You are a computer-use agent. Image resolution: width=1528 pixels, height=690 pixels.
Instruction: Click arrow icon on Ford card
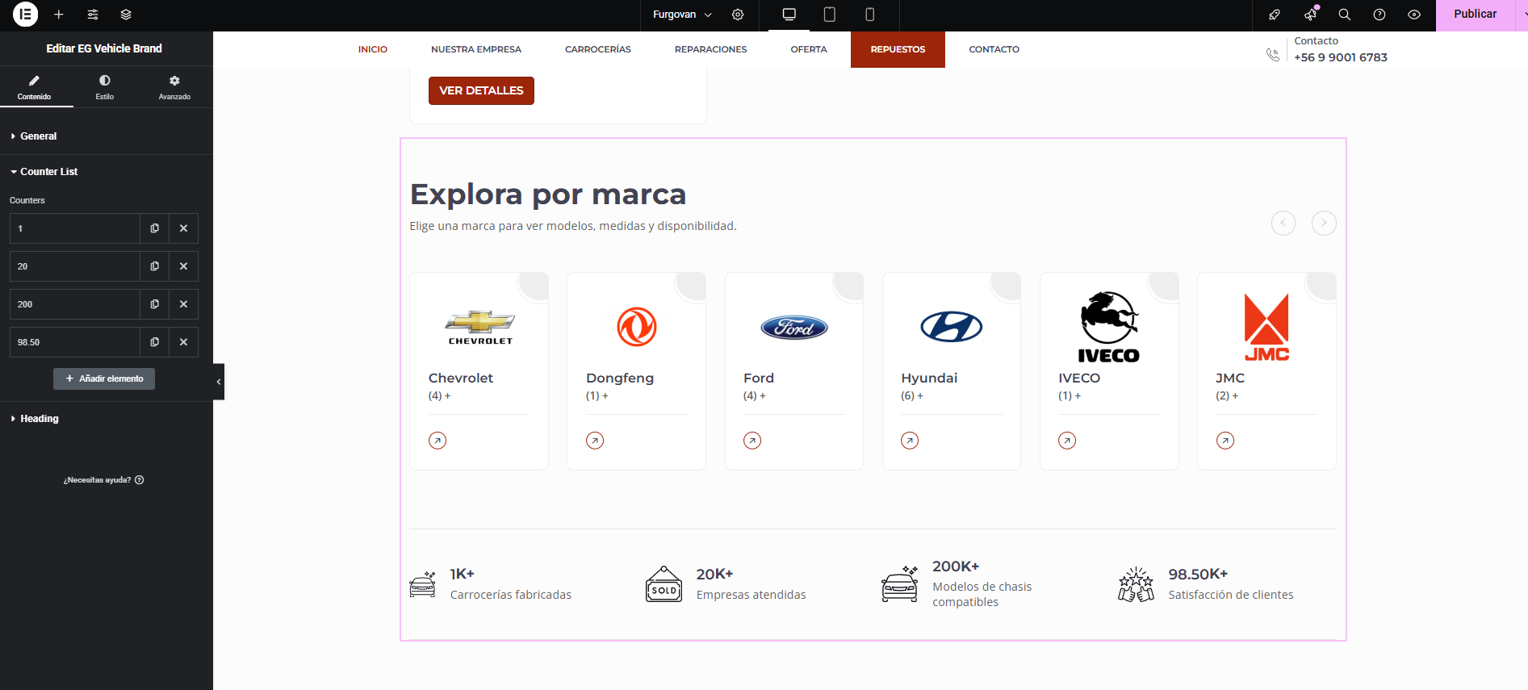tap(752, 441)
